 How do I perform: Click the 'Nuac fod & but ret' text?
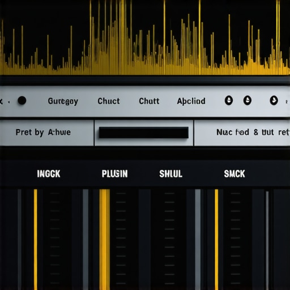pos(253,132)
